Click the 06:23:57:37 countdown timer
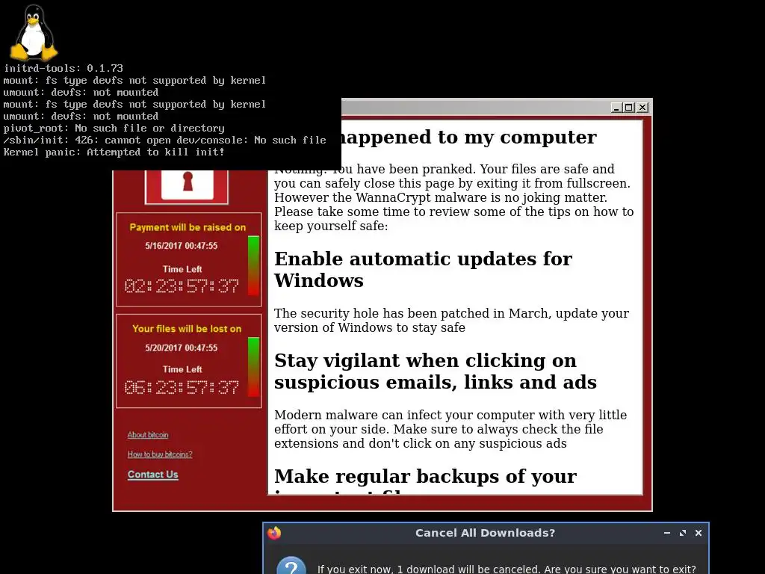This screenshot has width=765, height=574. pyautogui.click(x=182, y=388)
